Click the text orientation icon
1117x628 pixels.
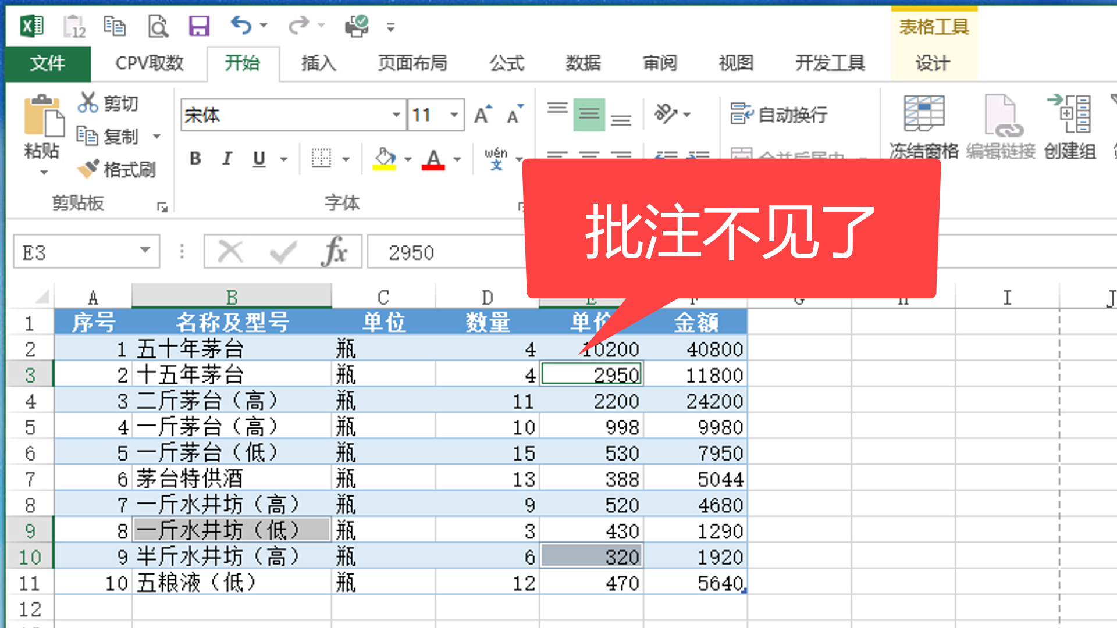pyautogui.click(x=666, y=114)
